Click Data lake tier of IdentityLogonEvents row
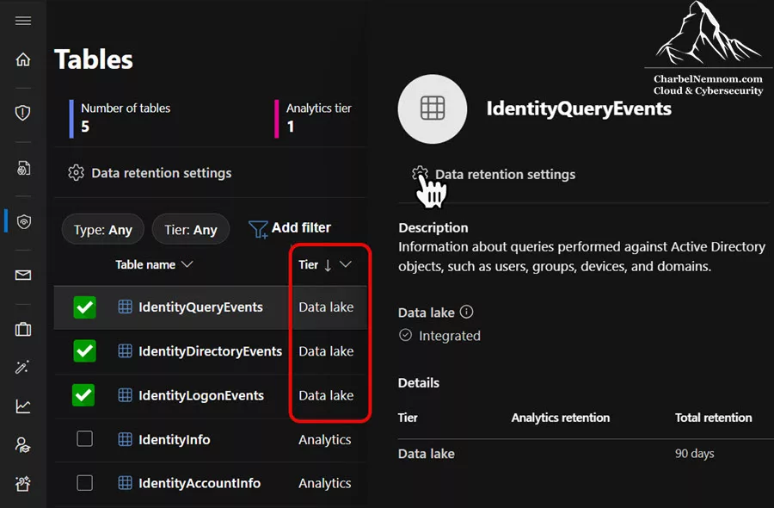Screen dimensions: 774x508 click(326, 395)
